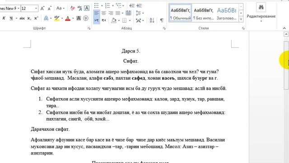Set right-to-left text direction
This screenshot has height=163, width=289.
pyautogui.click(x=104, y=20)
